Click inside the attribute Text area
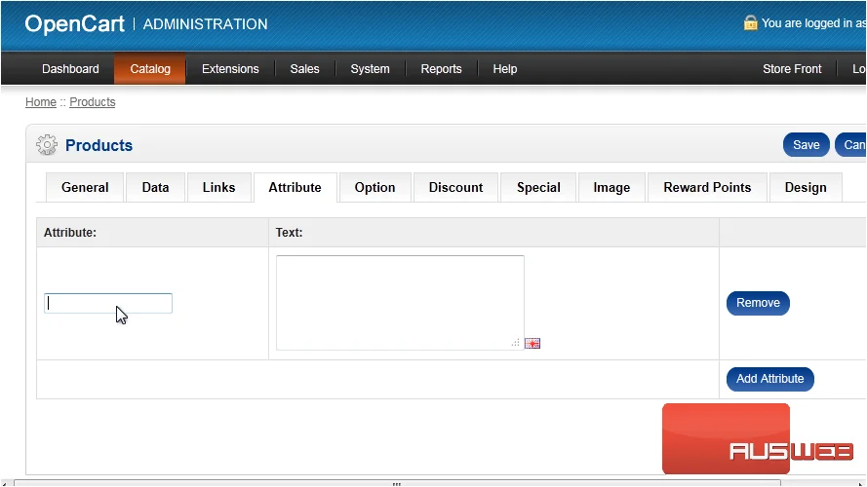 click(x=400, y=303)
